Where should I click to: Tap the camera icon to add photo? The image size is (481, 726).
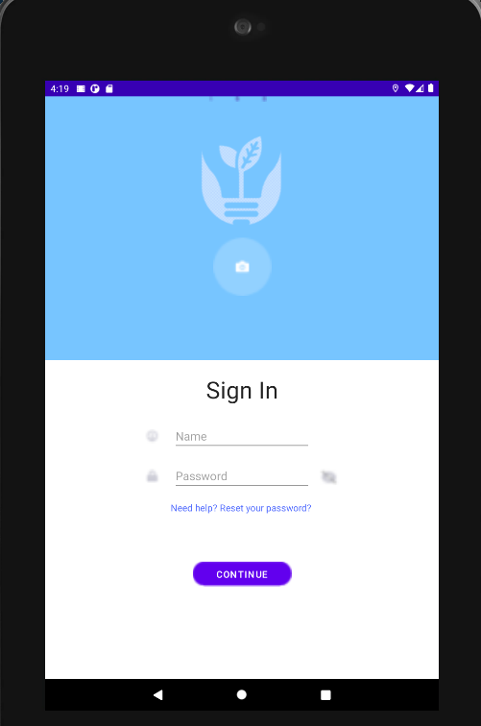click(x=242, y=267)
